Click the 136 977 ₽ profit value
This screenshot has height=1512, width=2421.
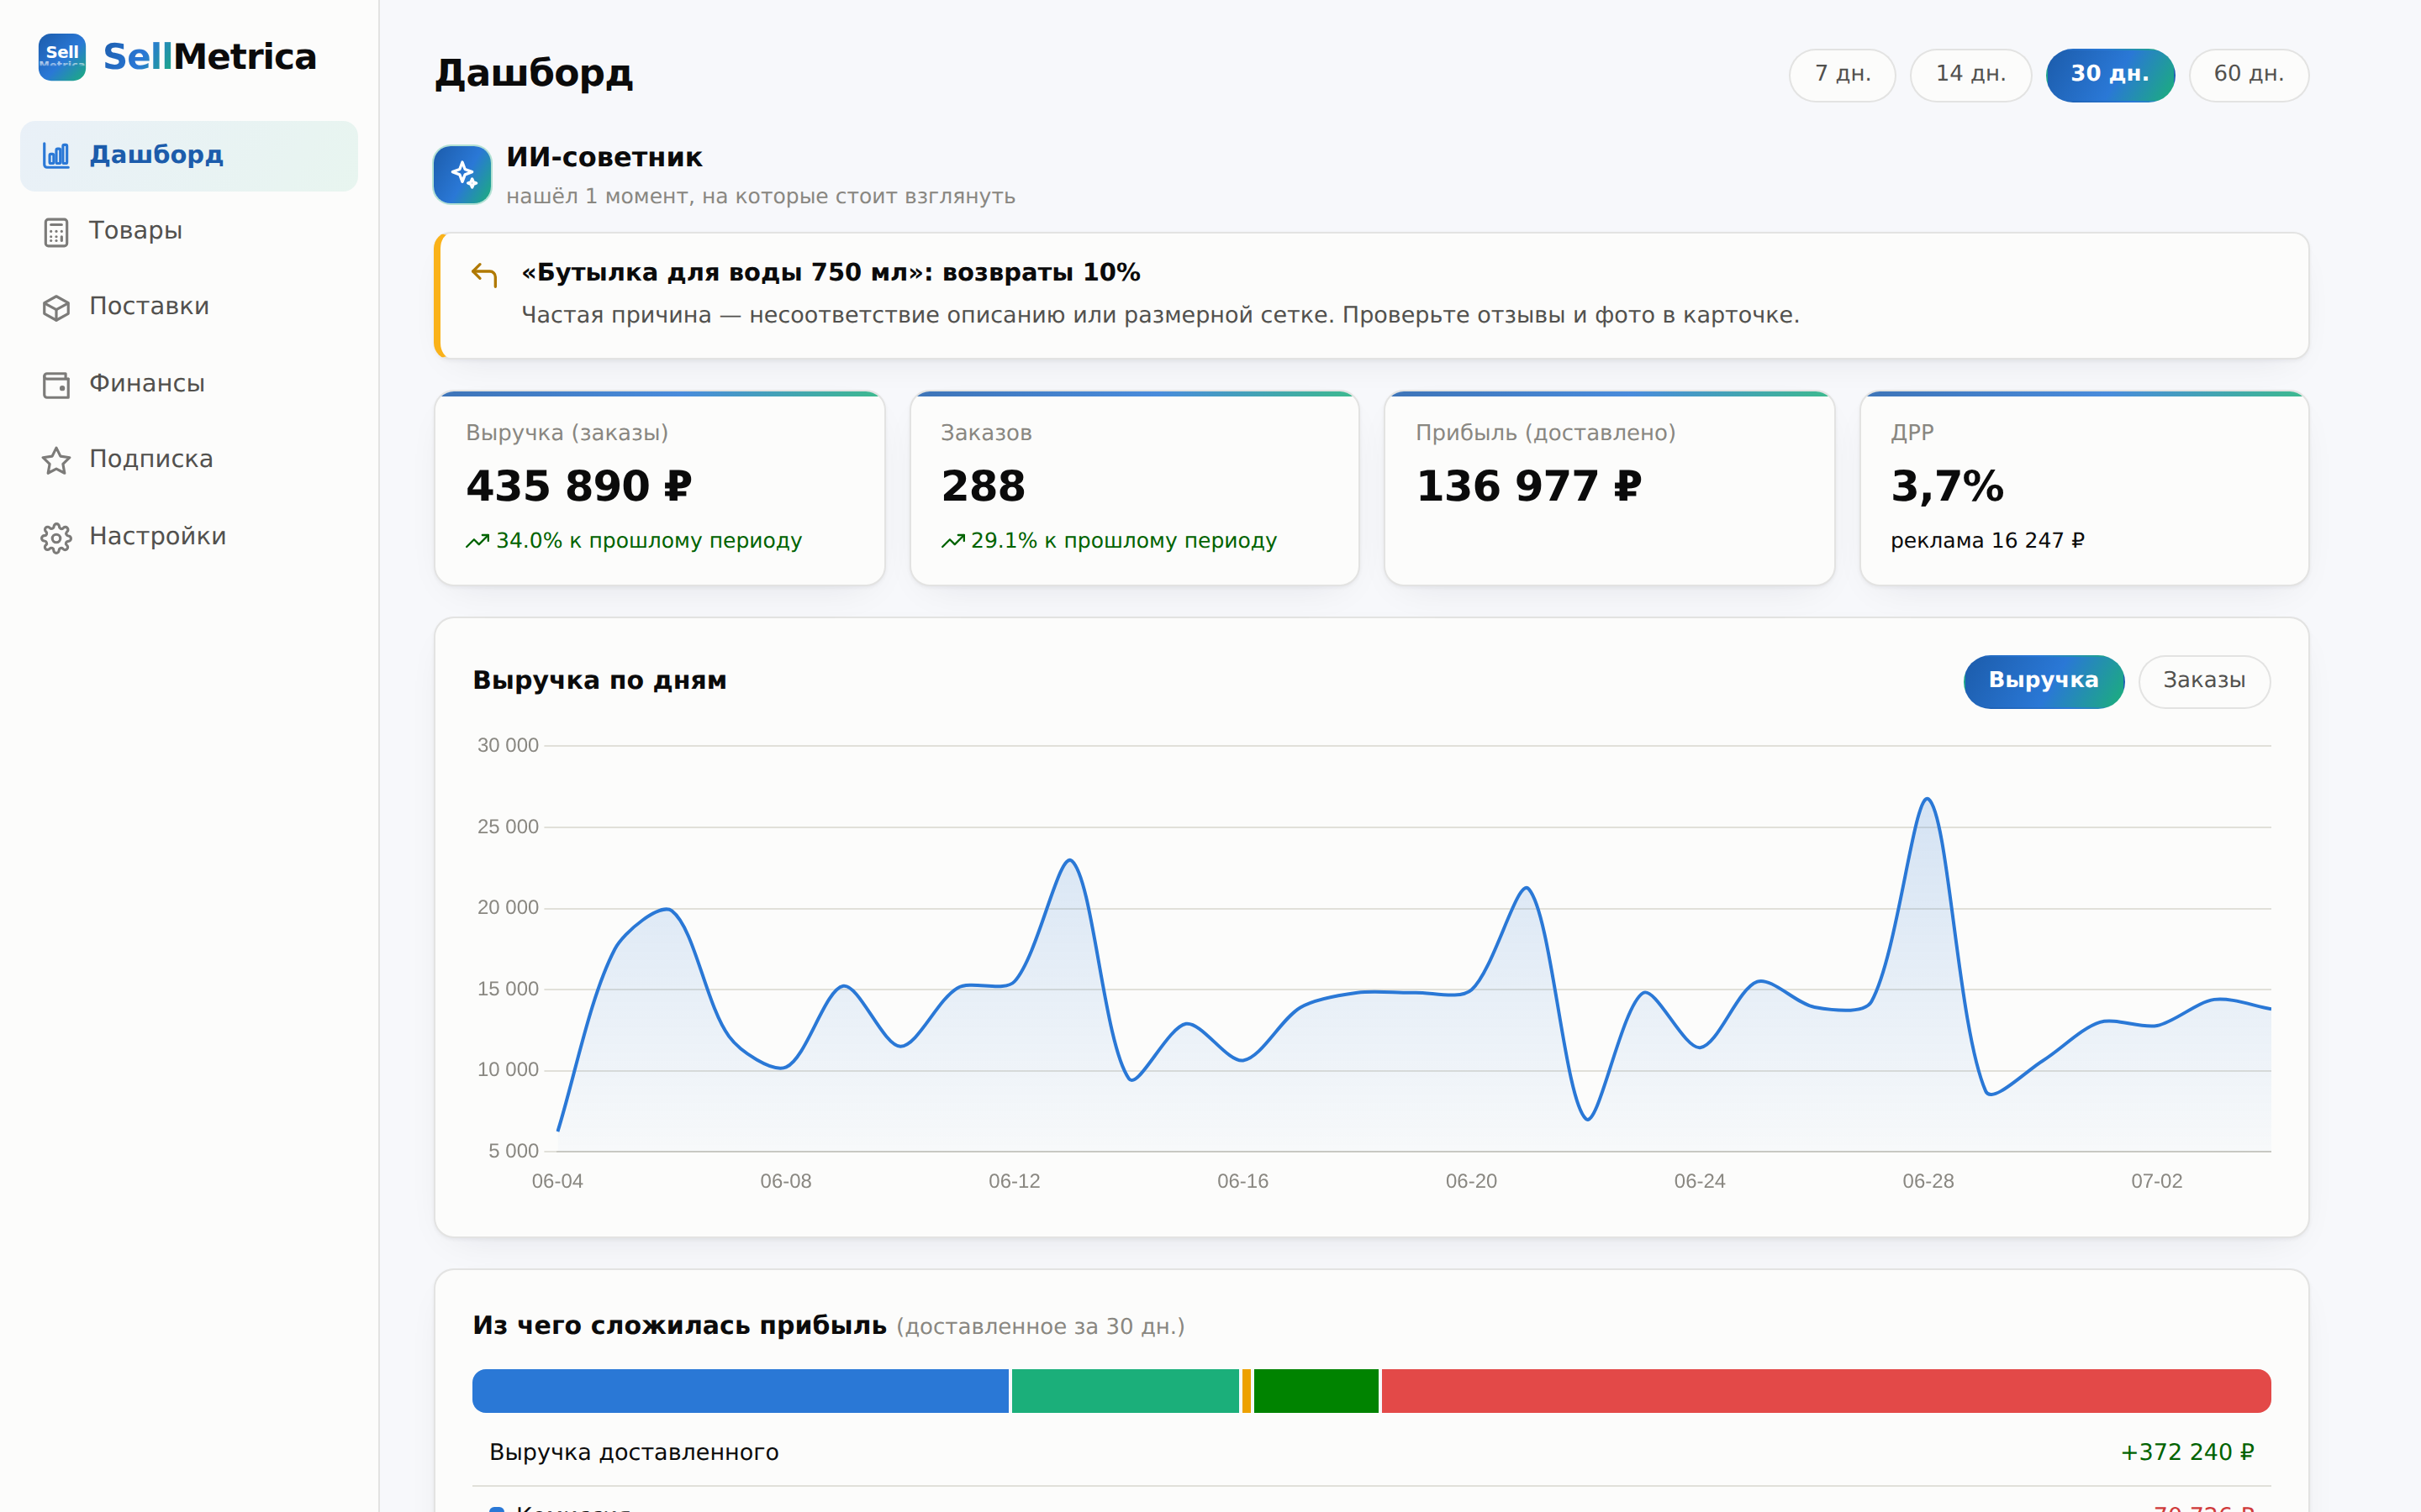1528,487
